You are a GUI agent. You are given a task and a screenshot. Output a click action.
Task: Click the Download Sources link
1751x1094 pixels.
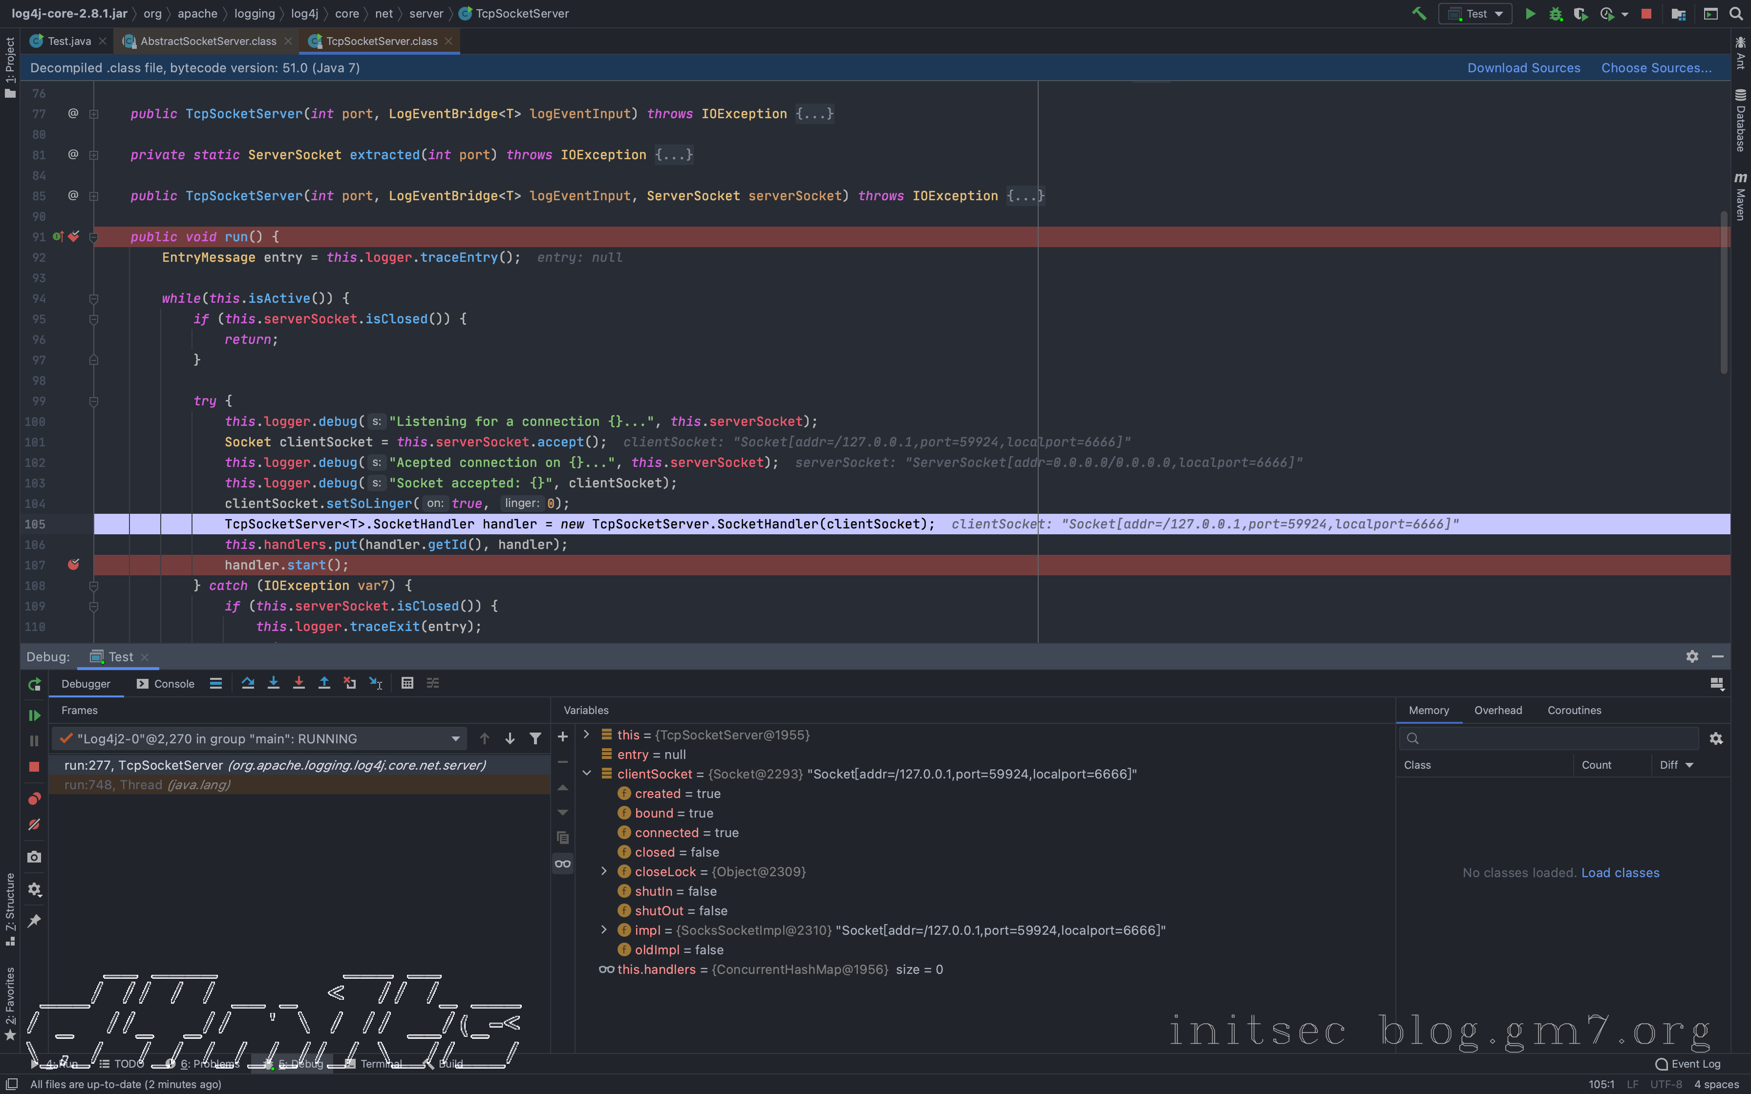coord(1523,68)
